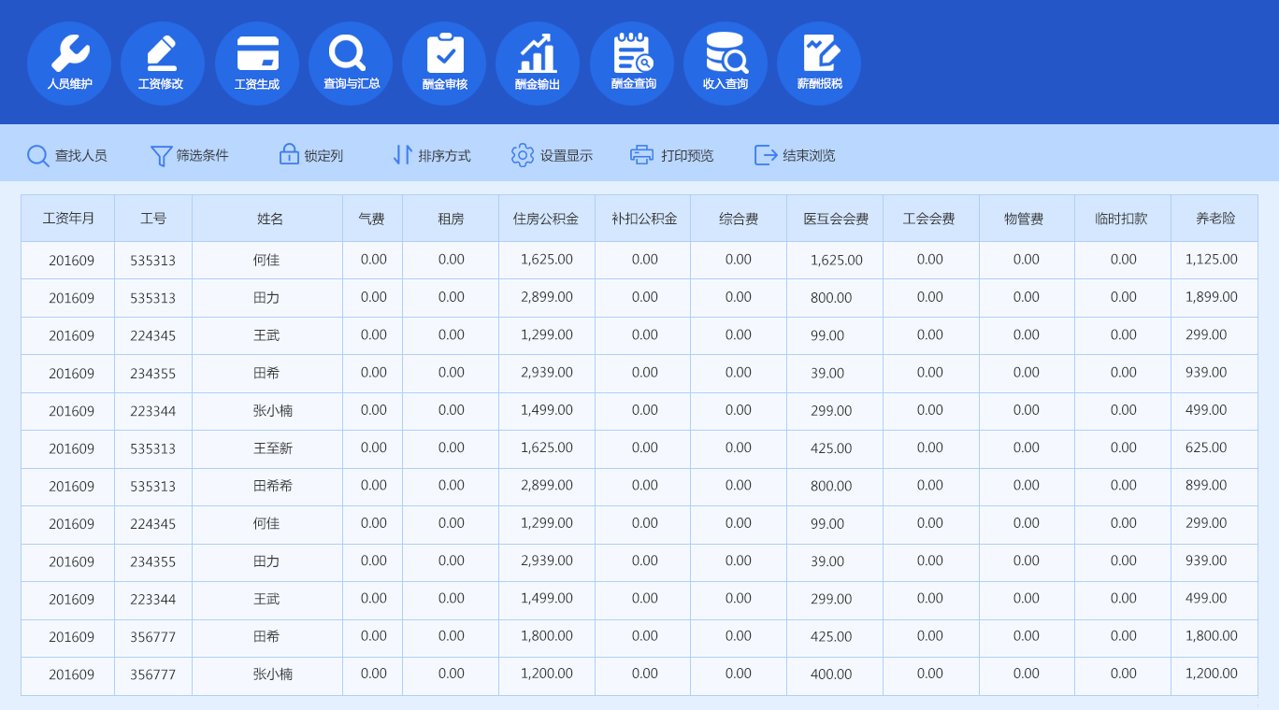Click 打印预览 print preview
Image resolution: width=1279 pixels, height=710 pixels.
click(x=672, y=155)
